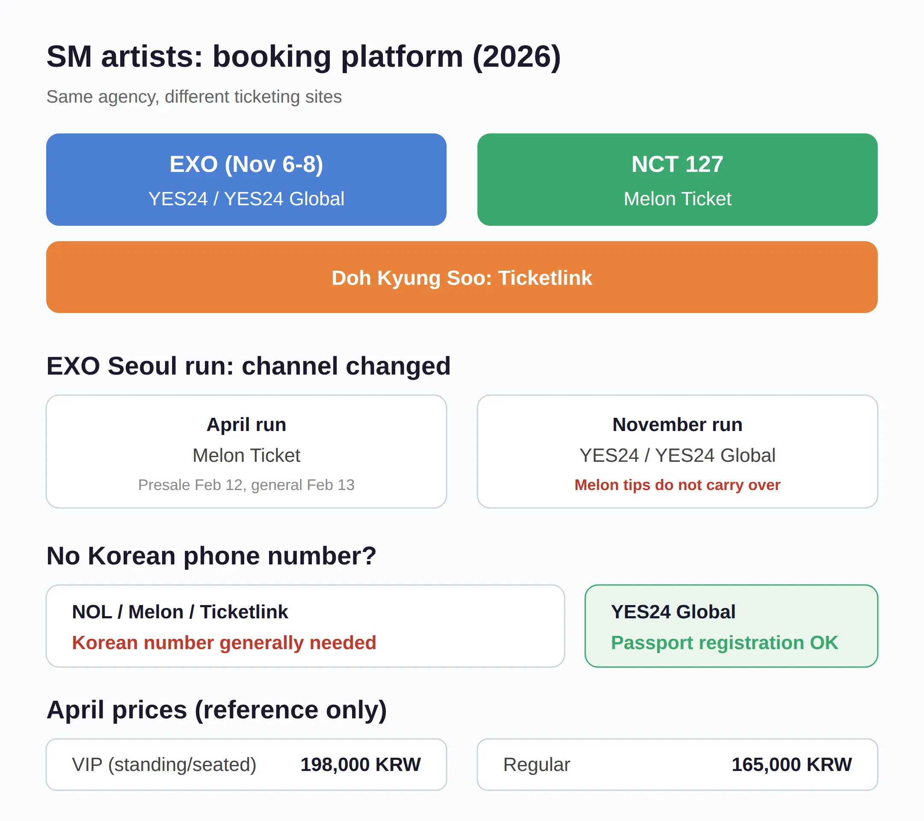Screen dimensions: 924x821
Task: Click "Melon Ticket" text in the green NCT 127 card
Action: 677,199
